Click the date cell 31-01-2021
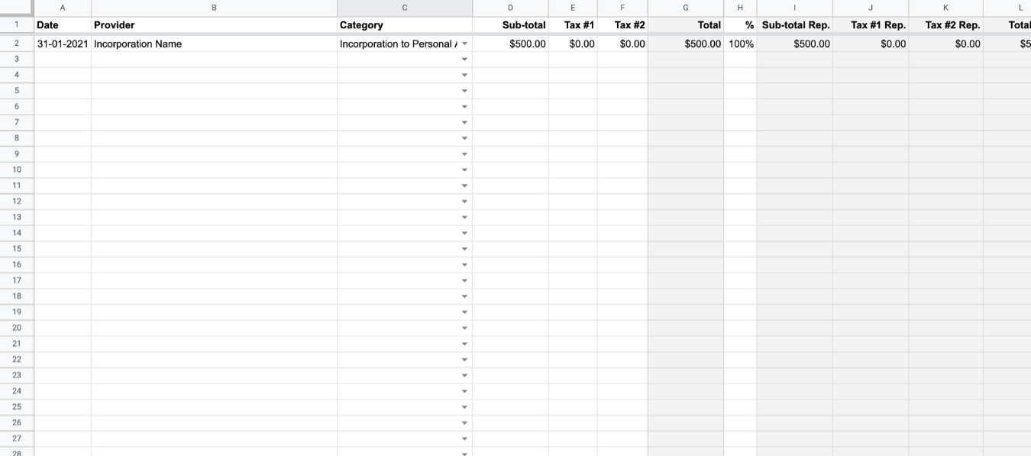The height and width of the screenshot is (456, 1031). click(x=63, y=44)
